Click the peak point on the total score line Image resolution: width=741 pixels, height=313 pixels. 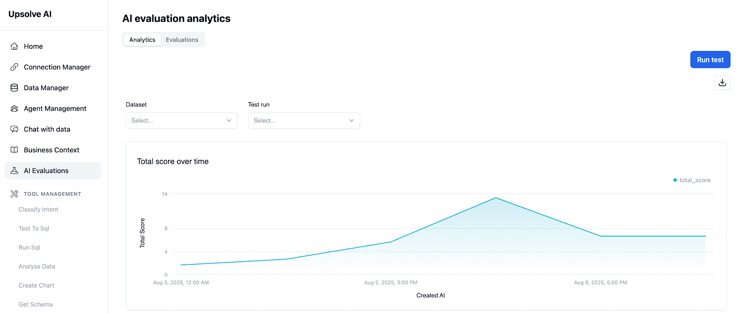tap(496, 198)
